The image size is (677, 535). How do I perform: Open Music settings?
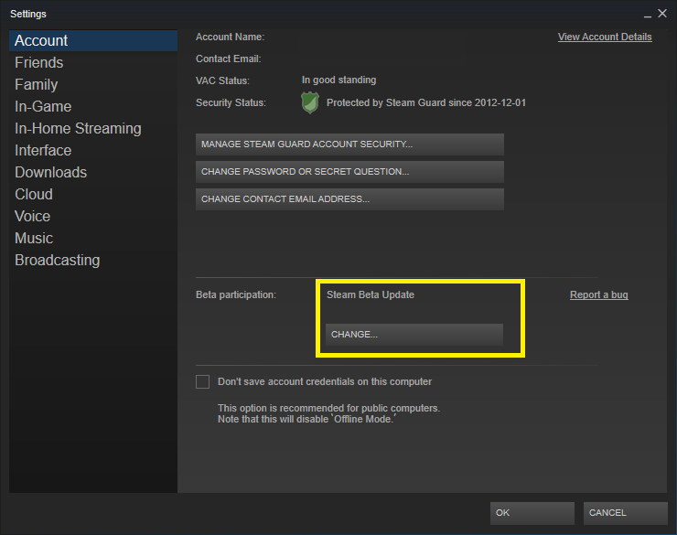click(x=34, y=238)
